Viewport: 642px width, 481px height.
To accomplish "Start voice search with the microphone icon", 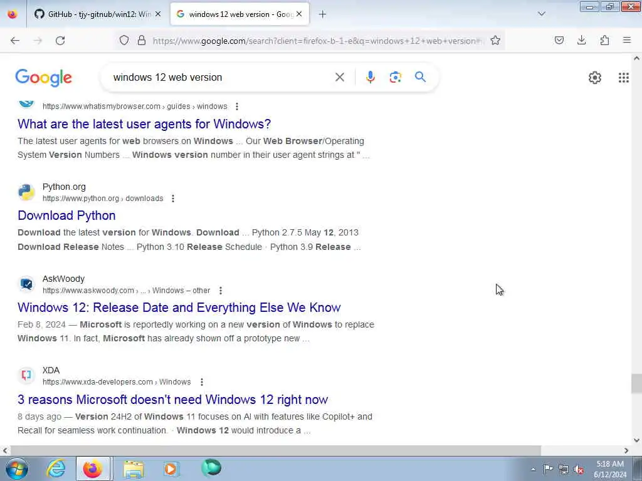I will pos(371,77).
